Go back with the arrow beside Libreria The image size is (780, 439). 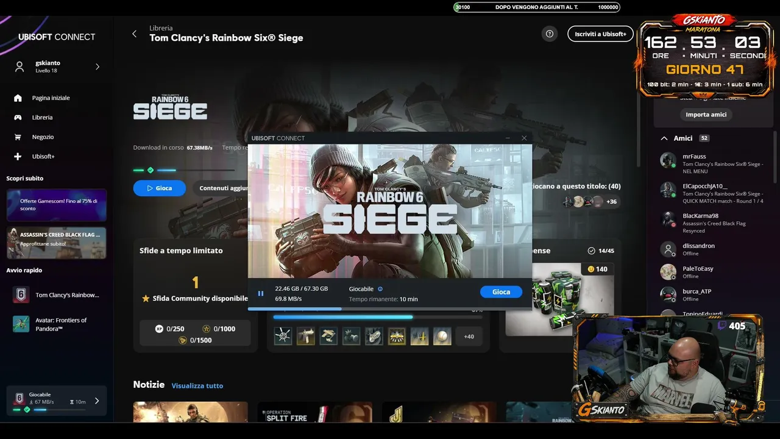click(x=135, y=34)
